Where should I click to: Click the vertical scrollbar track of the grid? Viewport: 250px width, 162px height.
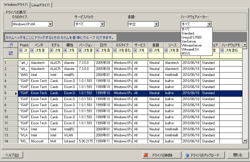(x=245, y=94)
